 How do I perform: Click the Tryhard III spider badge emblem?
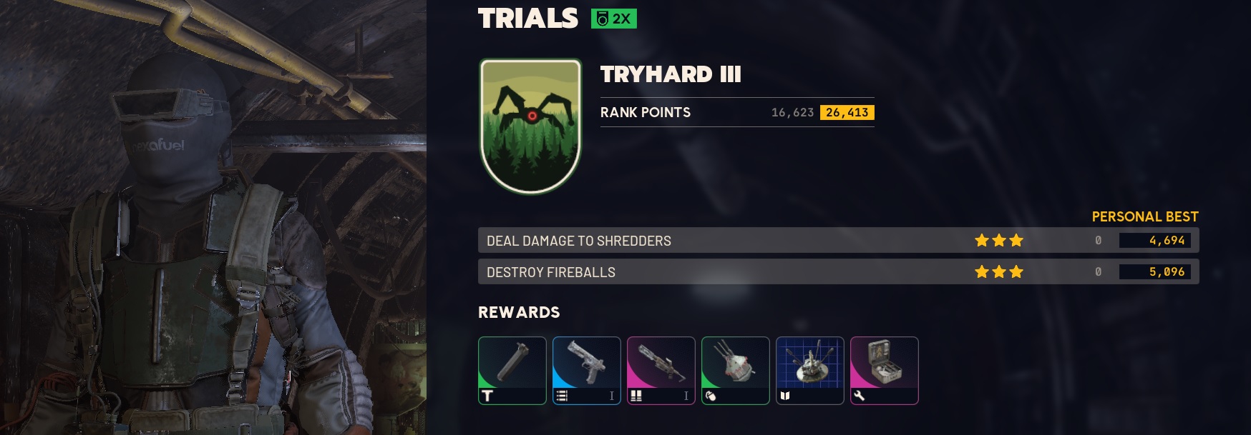point(530,126)
